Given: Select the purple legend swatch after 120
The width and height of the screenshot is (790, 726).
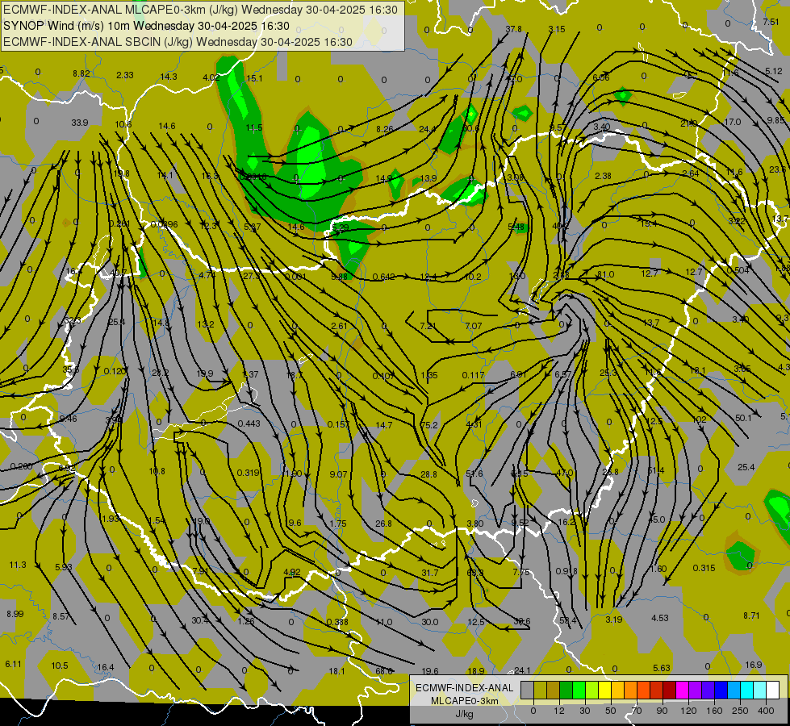Looking at the screenshot, I should pyautogui.click(x=696, y=690).
